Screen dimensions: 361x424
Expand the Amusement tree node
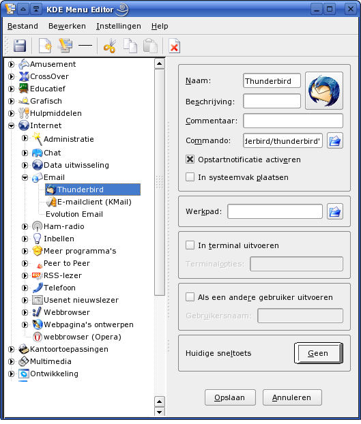pos(11,64)
